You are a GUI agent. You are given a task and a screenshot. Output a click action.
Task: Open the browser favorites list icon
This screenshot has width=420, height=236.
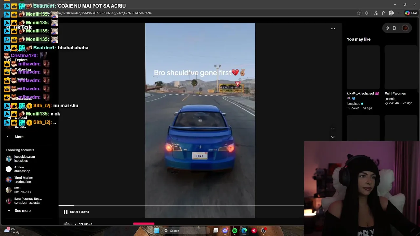[x=383, y=13]
